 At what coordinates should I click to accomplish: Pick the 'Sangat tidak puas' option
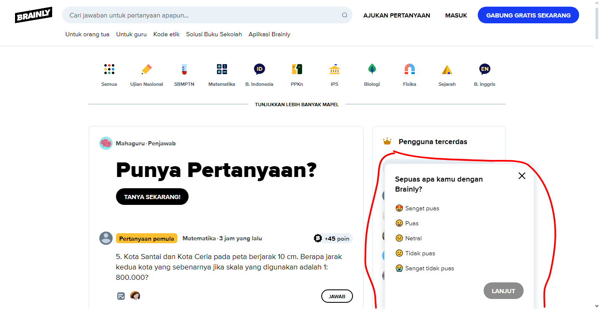[x=425, y=268]
